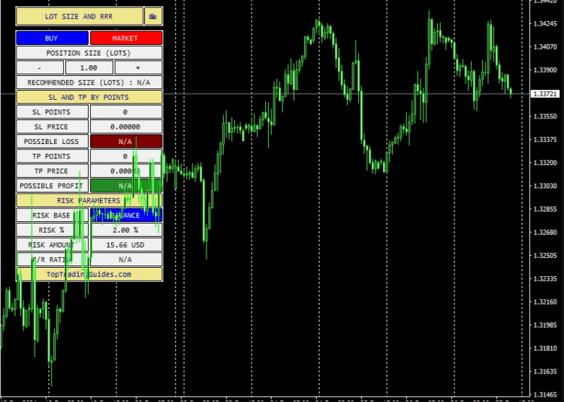
Task: Click the 1.31810 price axis label
Action: tap(545, 348)
